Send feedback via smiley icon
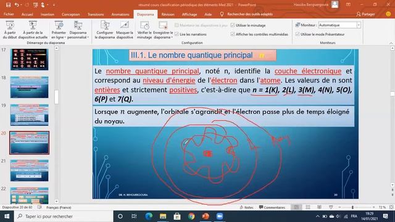The height and width of the screenshot is (222, 395). 388,14
